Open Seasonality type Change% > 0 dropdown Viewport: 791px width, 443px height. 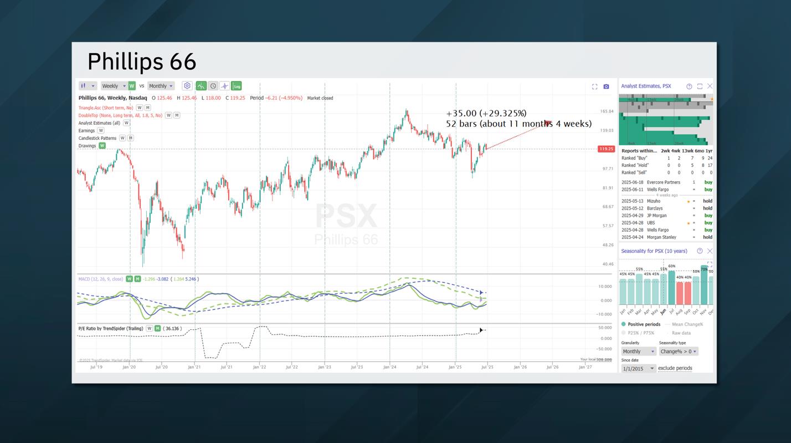[679, 352]
